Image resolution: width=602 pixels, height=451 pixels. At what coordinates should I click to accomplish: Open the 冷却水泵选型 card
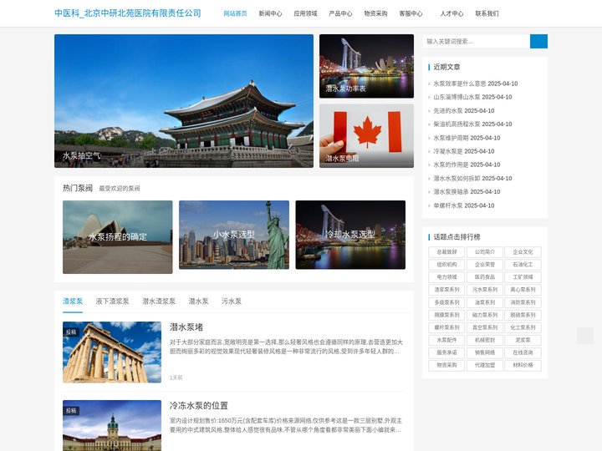tap(350, 235)
